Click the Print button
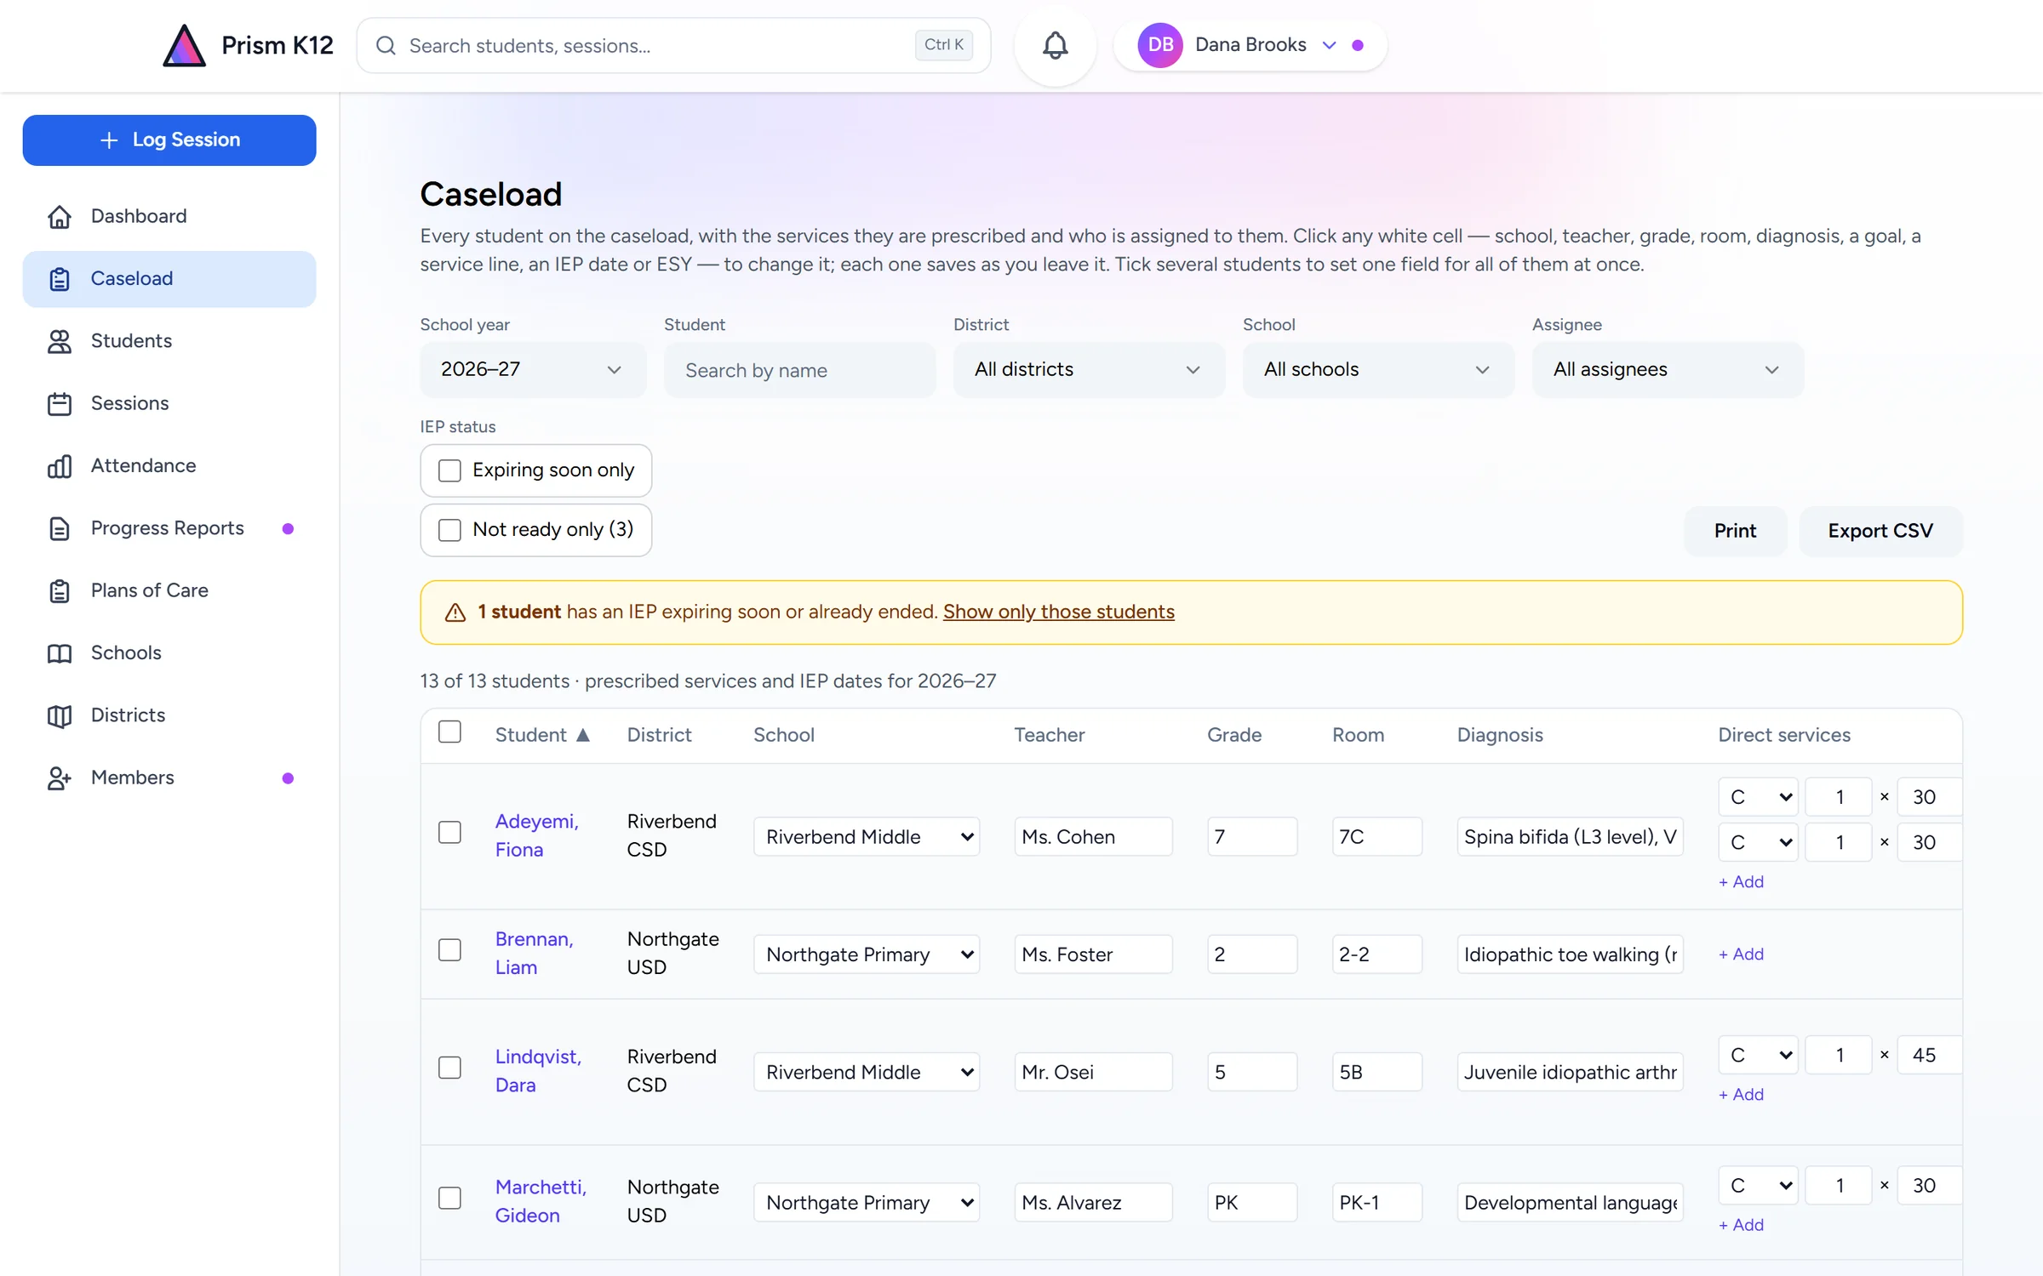 point(1735,531)
